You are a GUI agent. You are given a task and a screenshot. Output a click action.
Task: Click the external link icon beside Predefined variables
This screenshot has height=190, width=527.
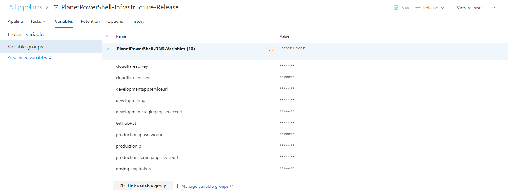click(50, 57)
